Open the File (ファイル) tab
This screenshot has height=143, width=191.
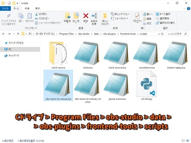click(x=5, y=9)
